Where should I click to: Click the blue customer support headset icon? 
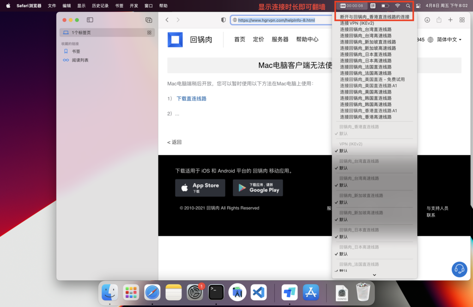(x=459, y=269)
